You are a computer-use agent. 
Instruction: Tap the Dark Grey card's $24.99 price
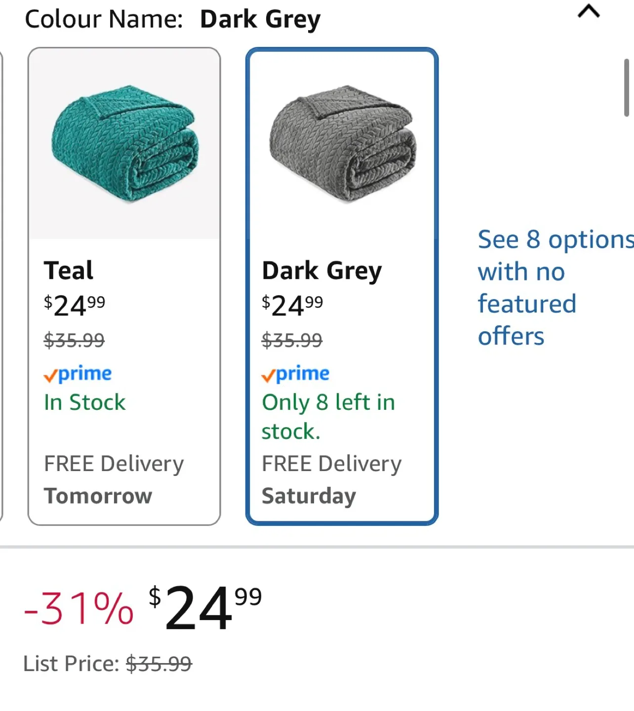click(x=292, y=305)
